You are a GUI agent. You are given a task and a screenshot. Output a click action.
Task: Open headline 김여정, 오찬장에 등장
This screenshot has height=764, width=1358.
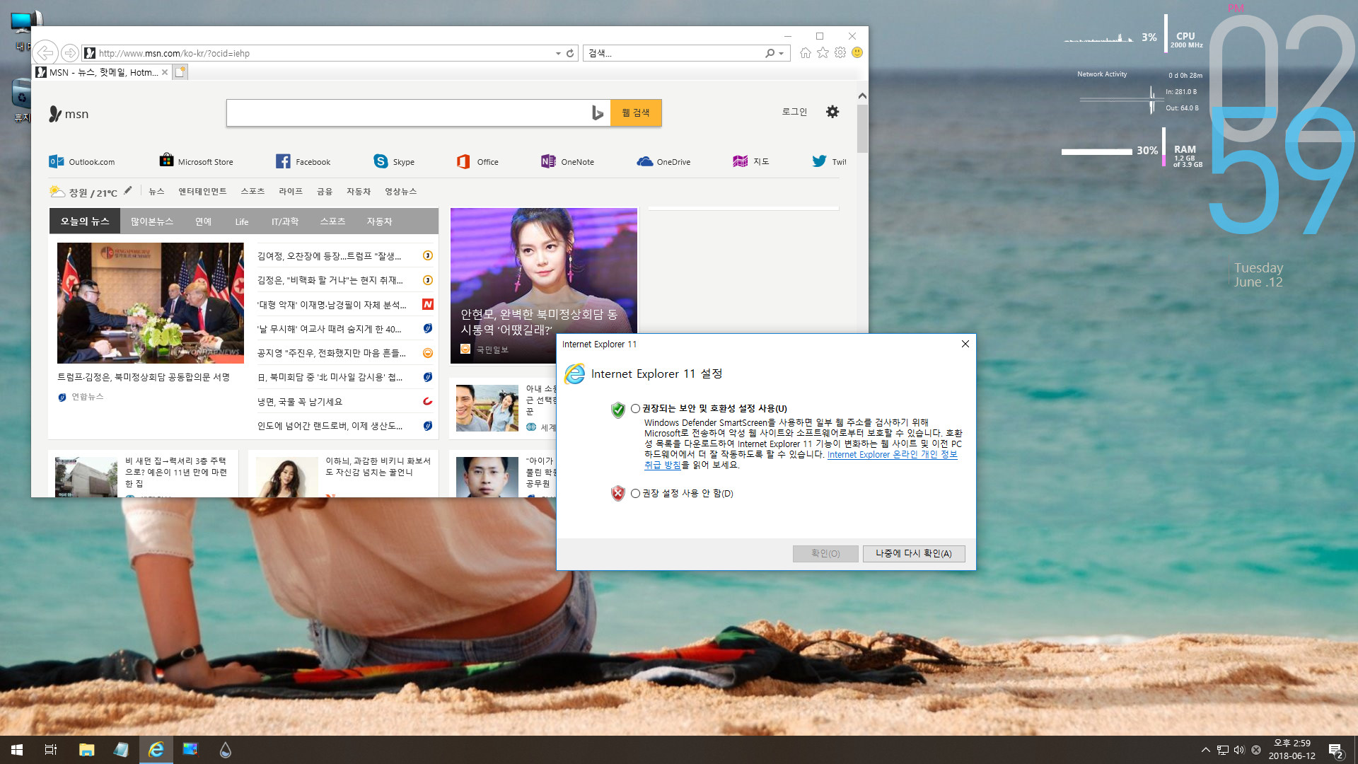(329, 256)
